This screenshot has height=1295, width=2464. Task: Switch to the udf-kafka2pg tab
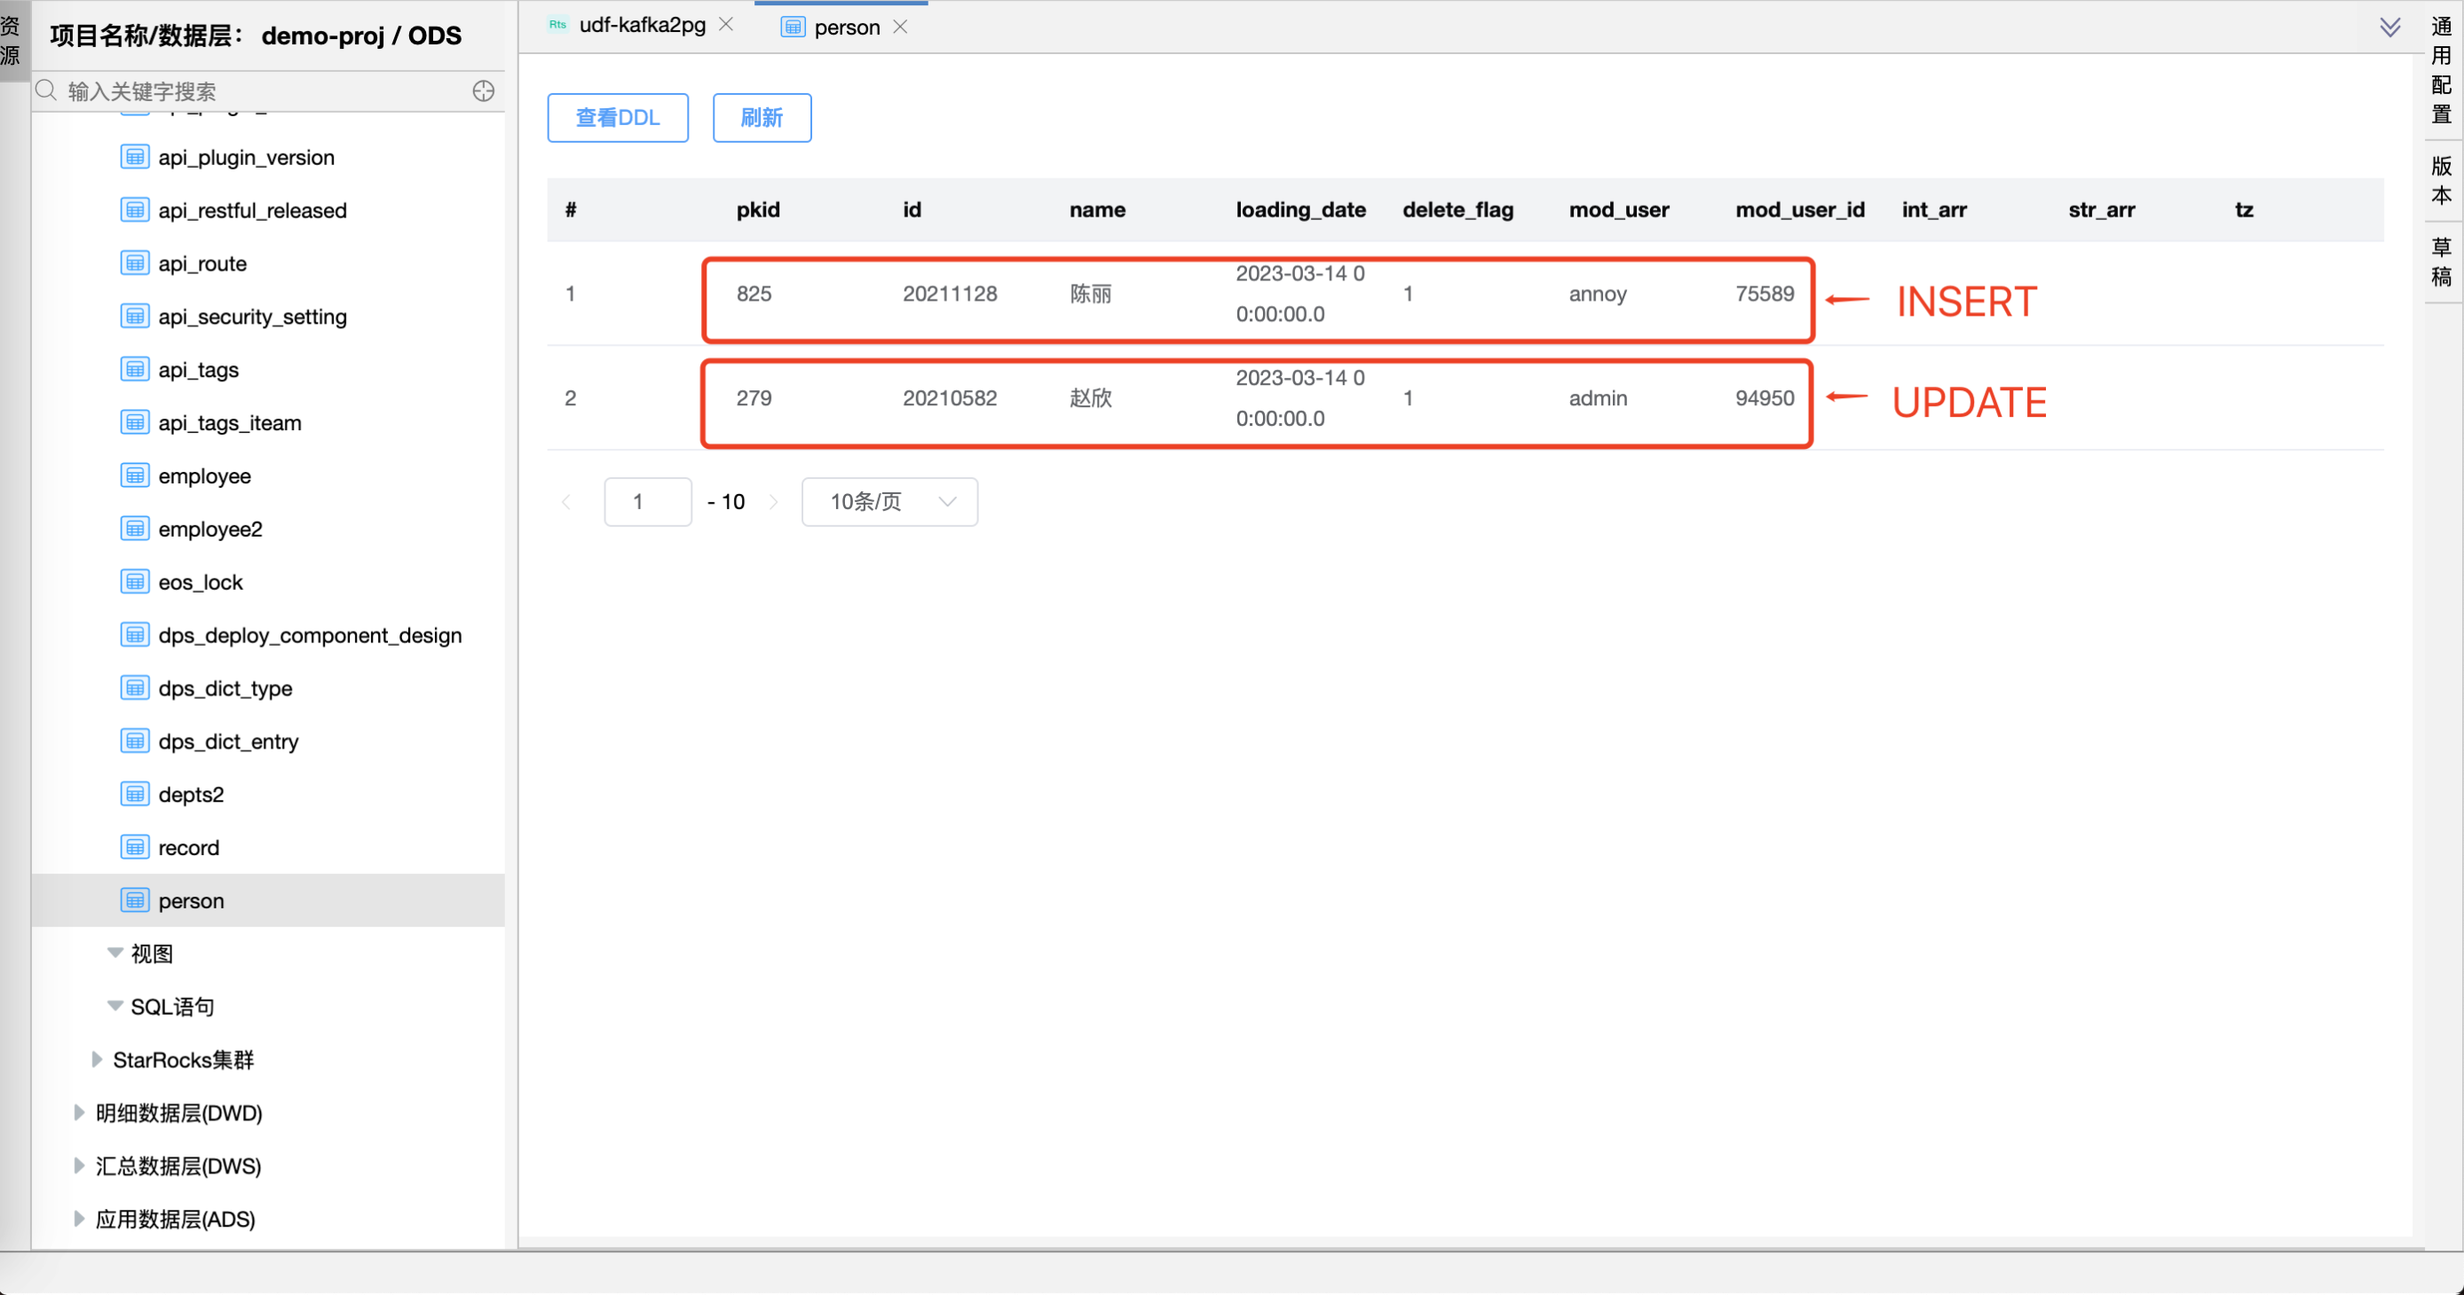641,25
